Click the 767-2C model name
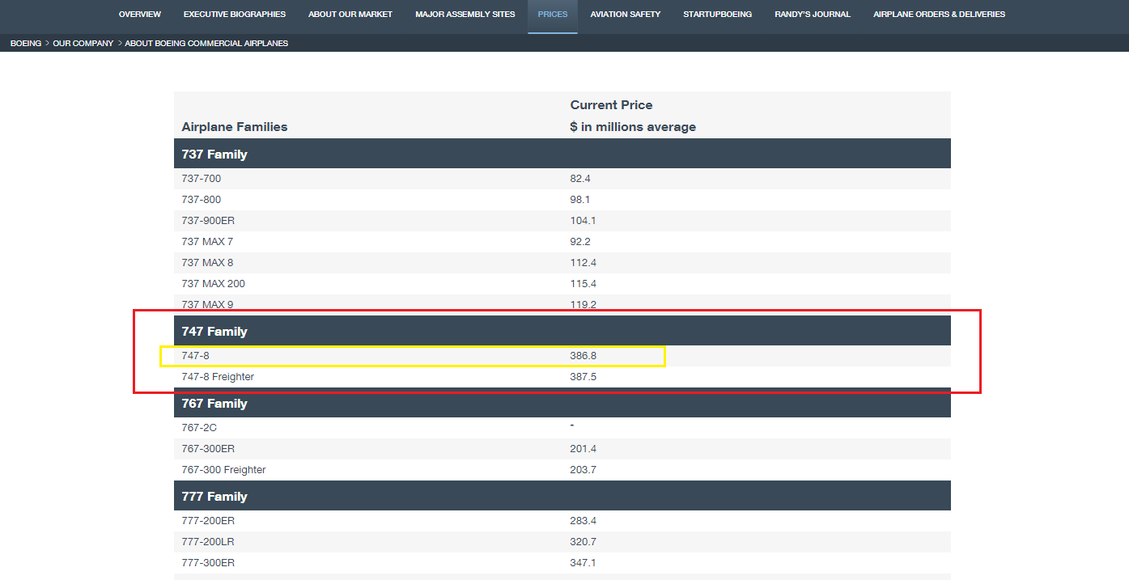The width and height of the screenshot is (1129, 580). pos(198,428)
